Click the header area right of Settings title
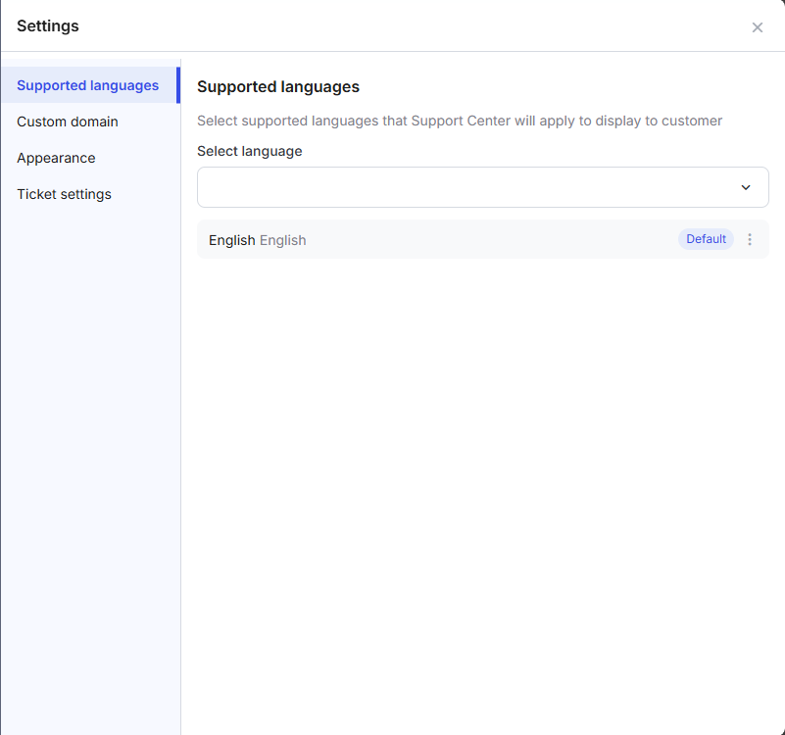 click(411, 26)
